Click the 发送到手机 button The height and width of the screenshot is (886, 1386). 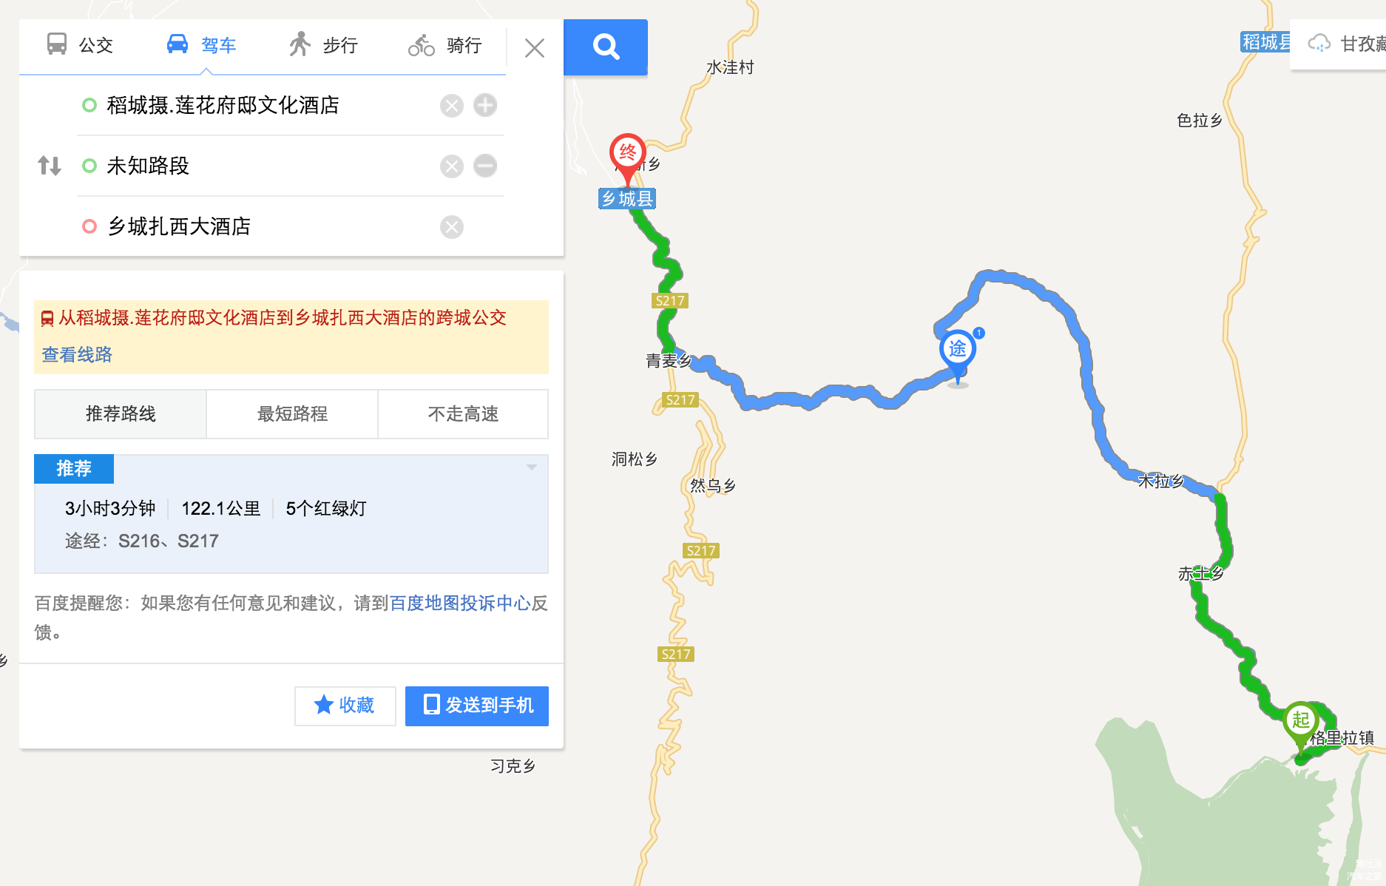477,706
